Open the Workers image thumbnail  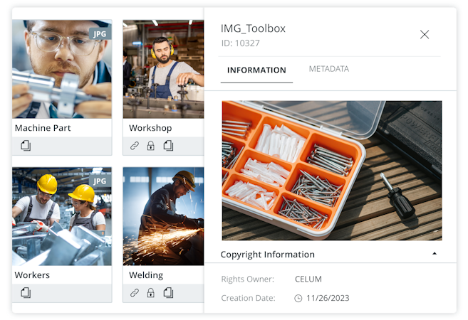coord(62,216)
